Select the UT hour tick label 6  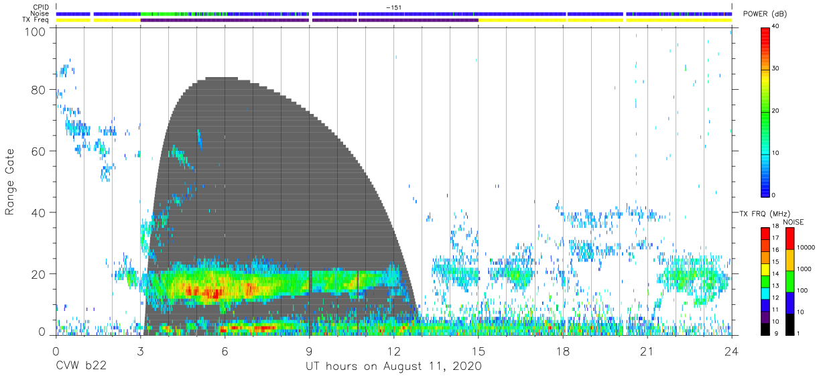coord(225,351)
